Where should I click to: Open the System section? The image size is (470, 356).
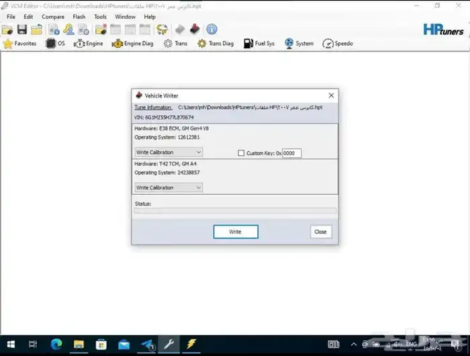299,44
